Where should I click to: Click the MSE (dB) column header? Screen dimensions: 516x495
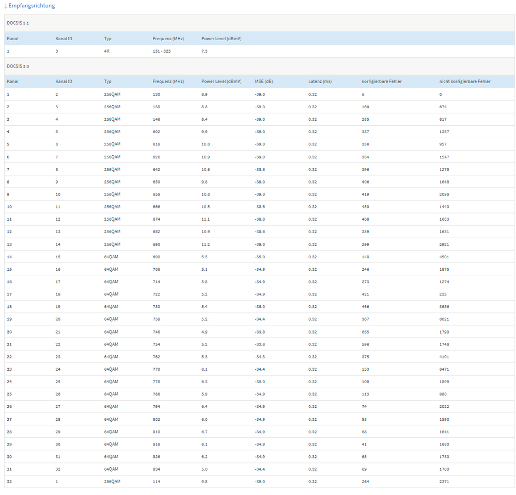coord(264,81)
